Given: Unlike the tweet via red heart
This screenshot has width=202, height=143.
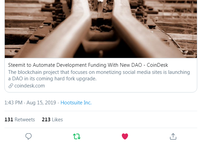Looking at the screenshot, I should [x=125, y=137].
